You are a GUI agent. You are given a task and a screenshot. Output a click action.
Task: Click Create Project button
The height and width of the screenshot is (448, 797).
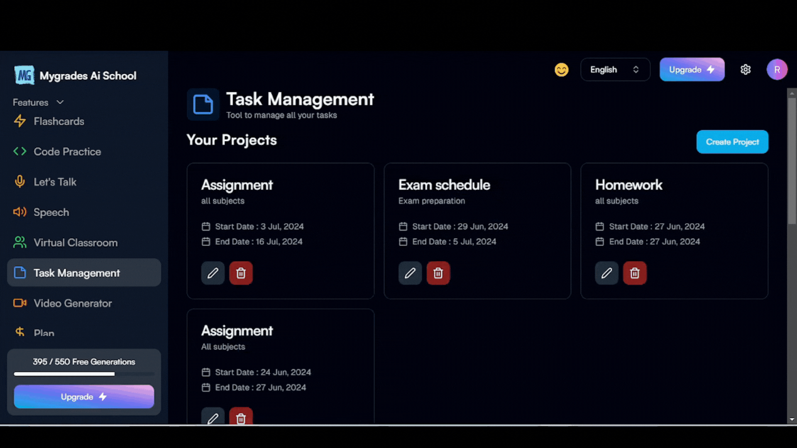click(732, 142)
